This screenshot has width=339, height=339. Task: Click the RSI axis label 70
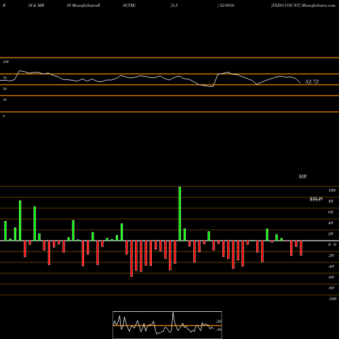pyautogui.click(x=5, y=78)
